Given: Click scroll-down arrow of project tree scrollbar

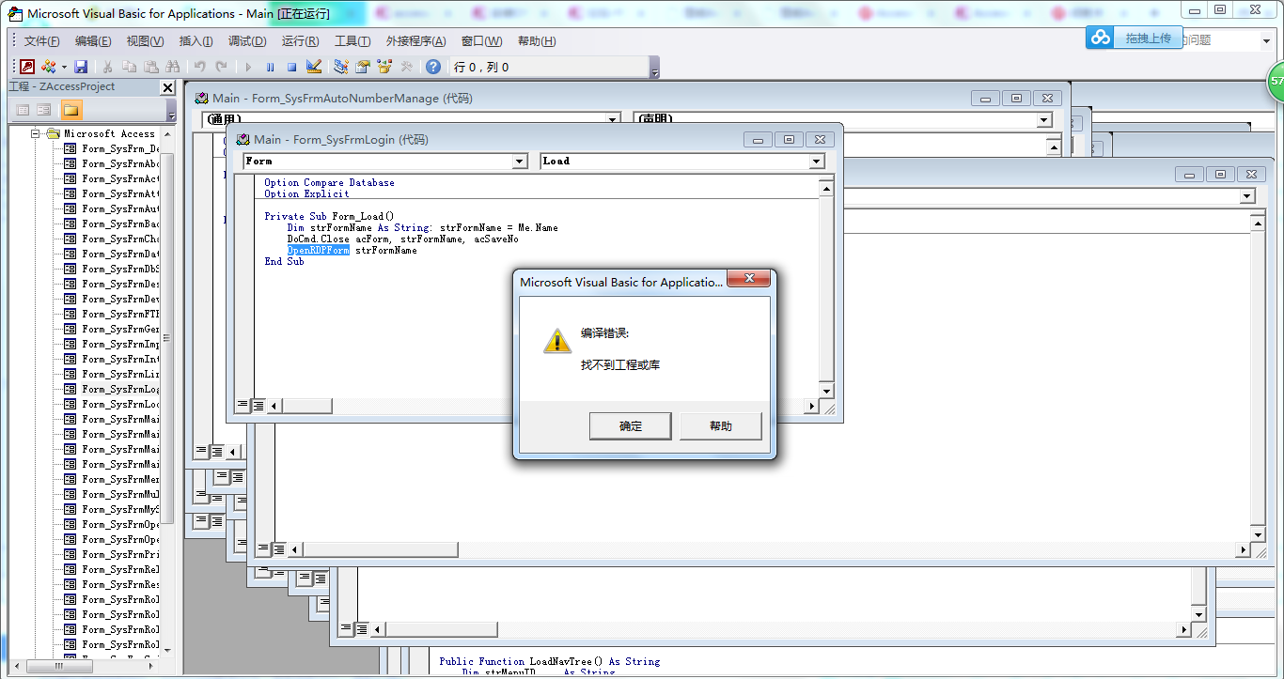Looking at the screenshot, I should click(x=168, y=649).
